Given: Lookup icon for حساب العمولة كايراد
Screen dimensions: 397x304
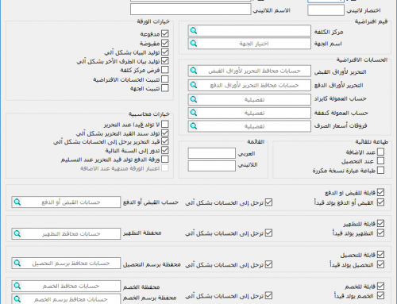Looking at the screenshot, I should (x=194, y=99).
